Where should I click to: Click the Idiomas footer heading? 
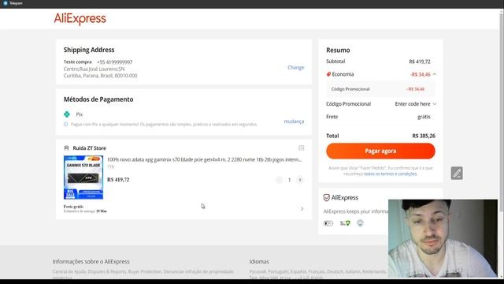[x=259, y=262]
